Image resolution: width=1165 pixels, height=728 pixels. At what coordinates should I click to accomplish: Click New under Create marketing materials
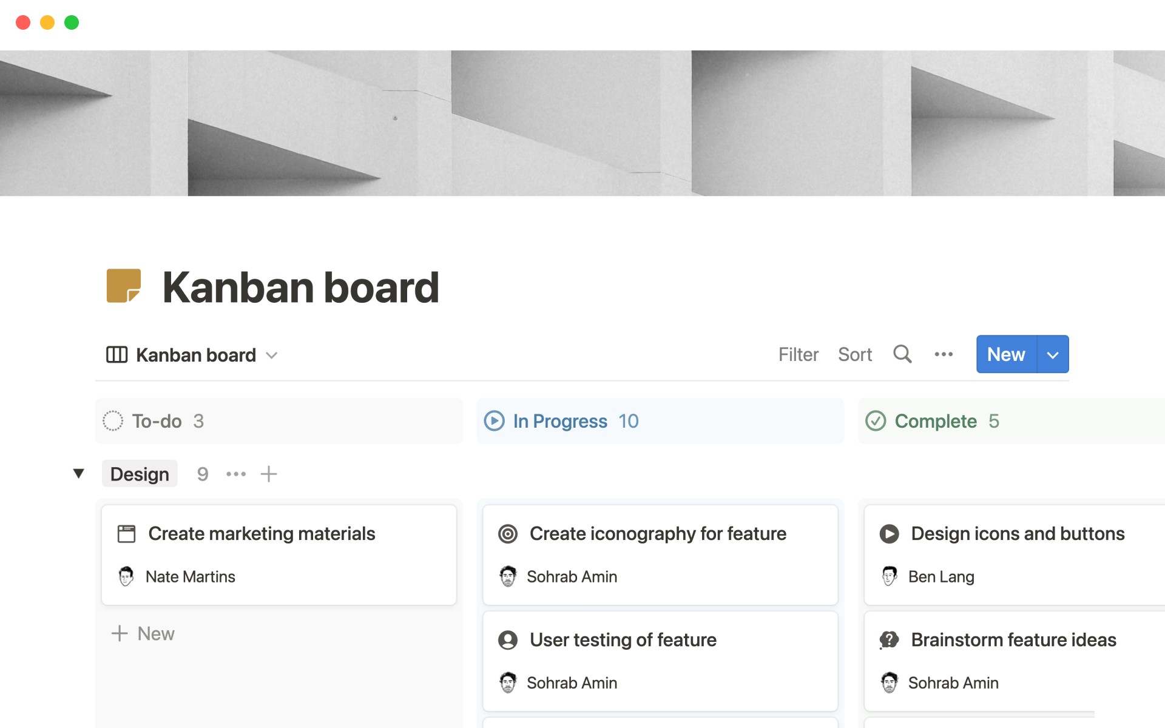click(142, 633)
